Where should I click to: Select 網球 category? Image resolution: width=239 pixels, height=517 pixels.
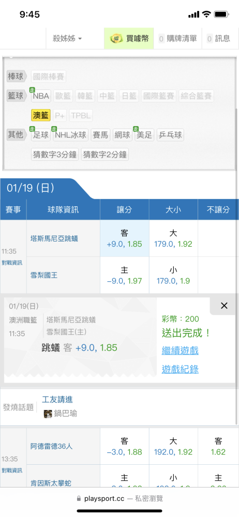(123, 135)
